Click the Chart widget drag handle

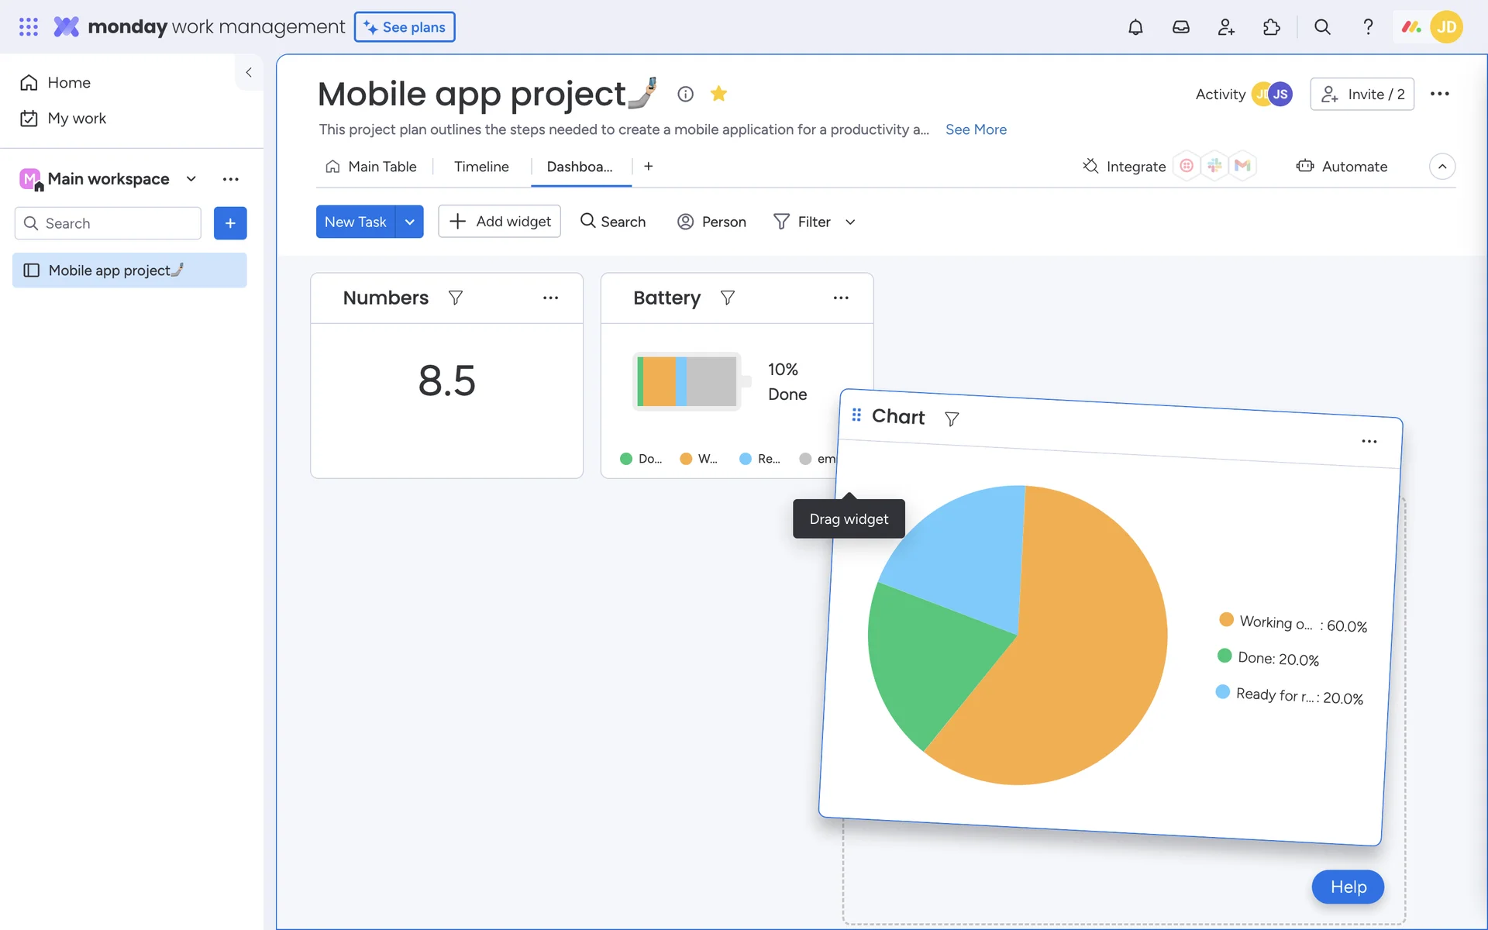(856, 415)
